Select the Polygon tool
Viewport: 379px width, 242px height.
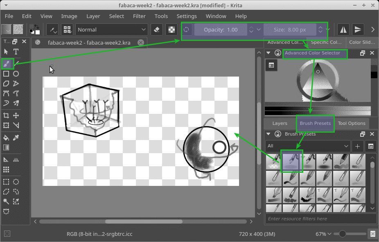(6, 84)
